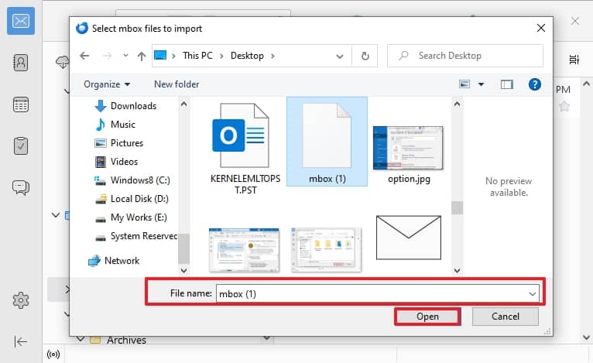Click the navigation pane scroll up arrow
593x363 pixels.
[183, 104]
